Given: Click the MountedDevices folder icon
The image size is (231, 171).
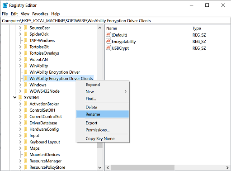Looking at the screenshot, I should [x=26, y=154].
